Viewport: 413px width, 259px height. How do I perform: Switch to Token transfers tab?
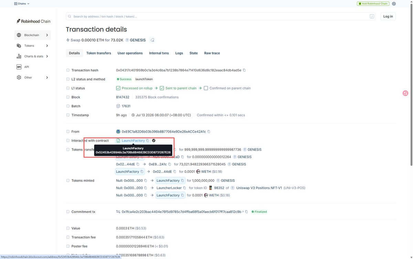click(x=99, y=53)
